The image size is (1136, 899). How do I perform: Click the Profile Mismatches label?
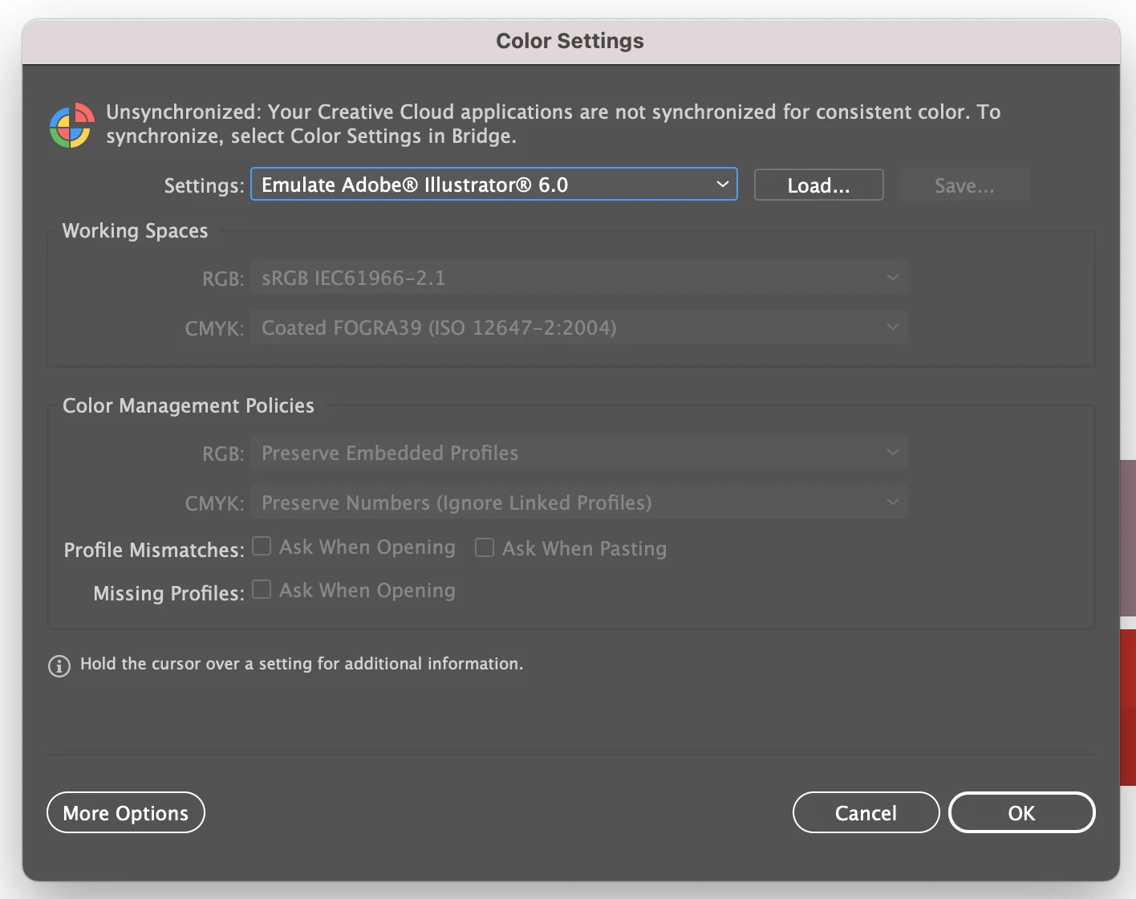(x=154, y=550)
